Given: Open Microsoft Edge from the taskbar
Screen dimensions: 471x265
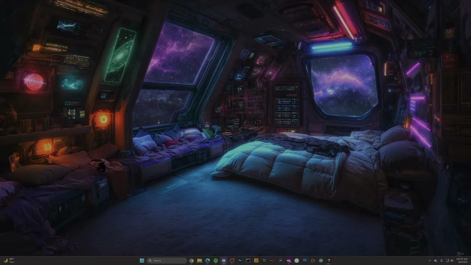Looking at the screenshot, I should coord(208,261).
